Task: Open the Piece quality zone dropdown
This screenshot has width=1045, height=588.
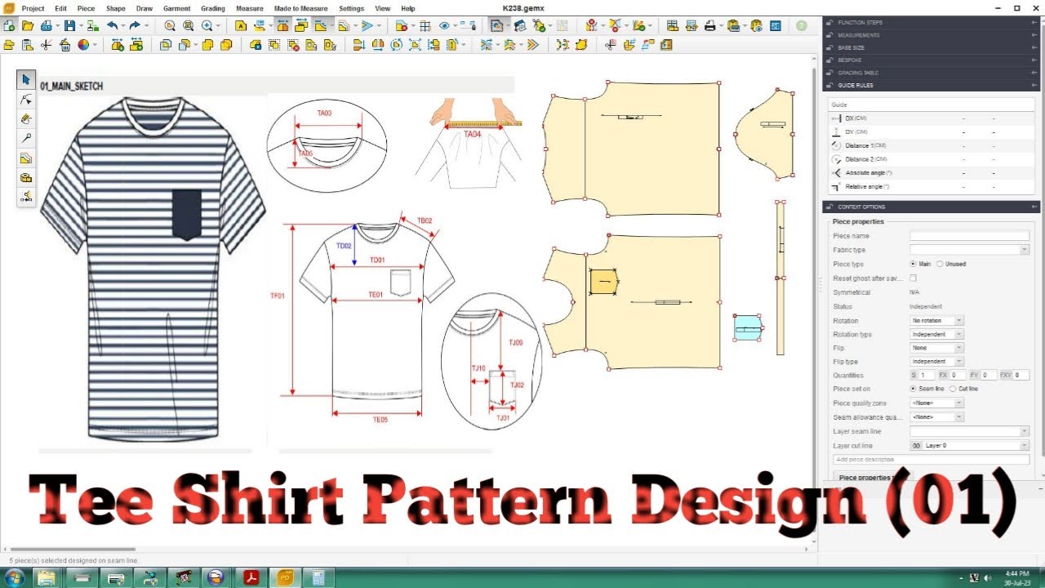Action: point(937,403)
